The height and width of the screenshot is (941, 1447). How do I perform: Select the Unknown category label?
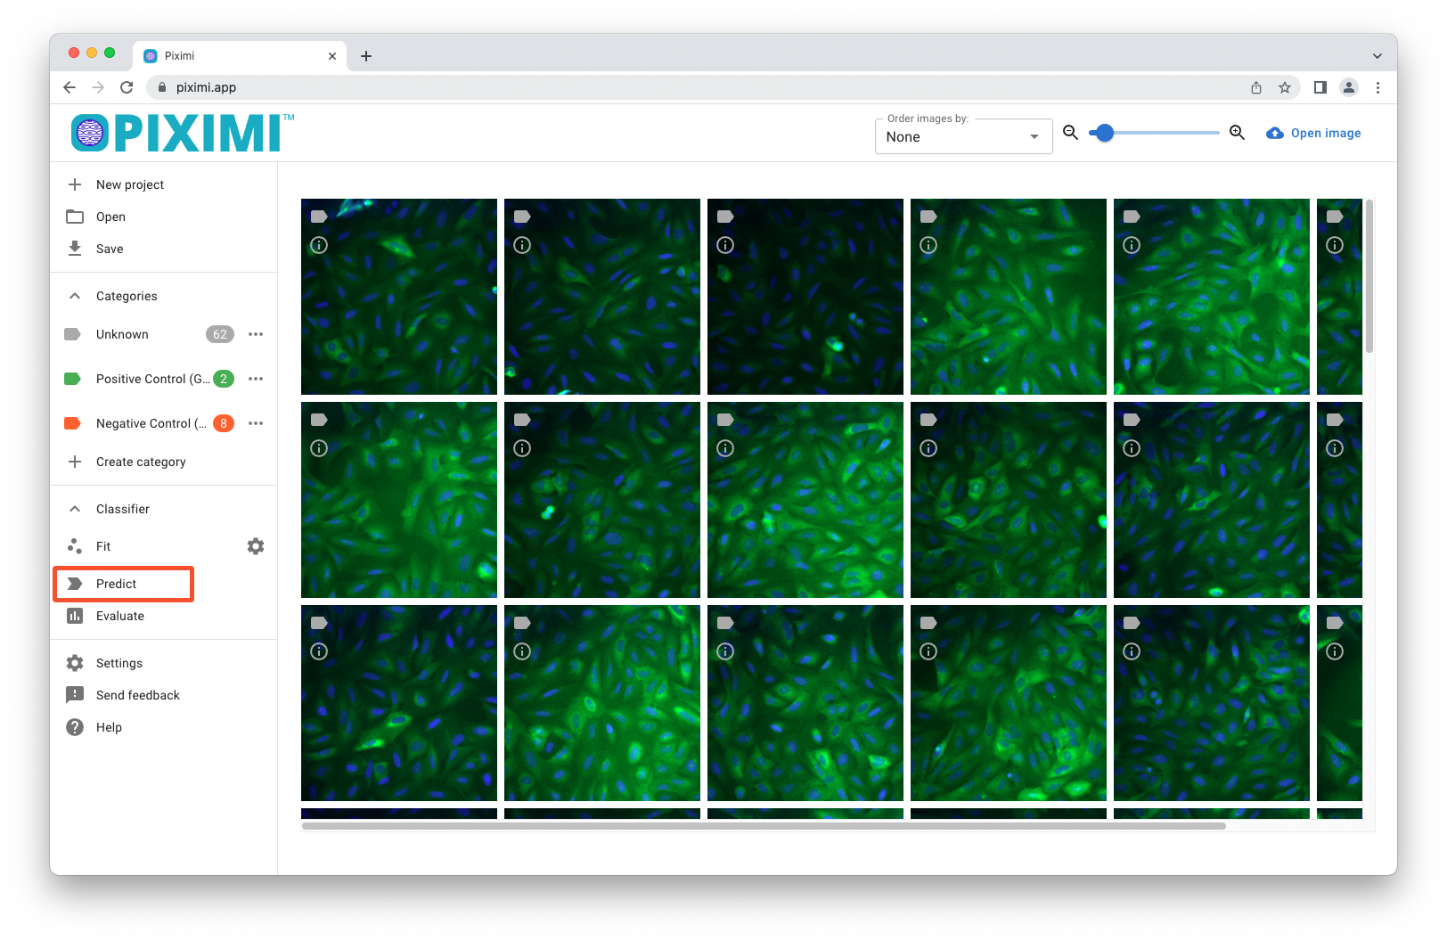point(122,334)
